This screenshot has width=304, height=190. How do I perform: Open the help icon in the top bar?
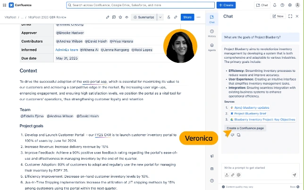pos(282,5)
